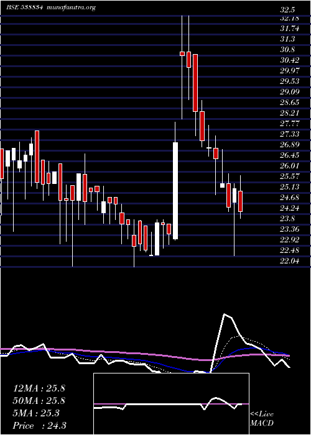
Task: Select the 30.8 price axis label
Action: tap(287, 50)
